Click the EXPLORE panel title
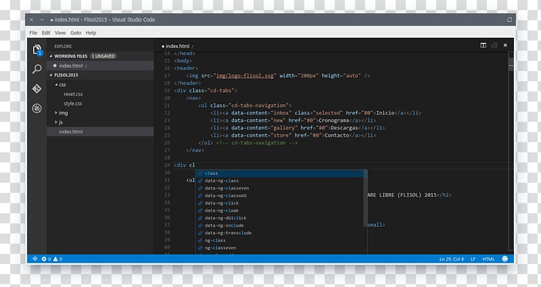 (63, 46)
